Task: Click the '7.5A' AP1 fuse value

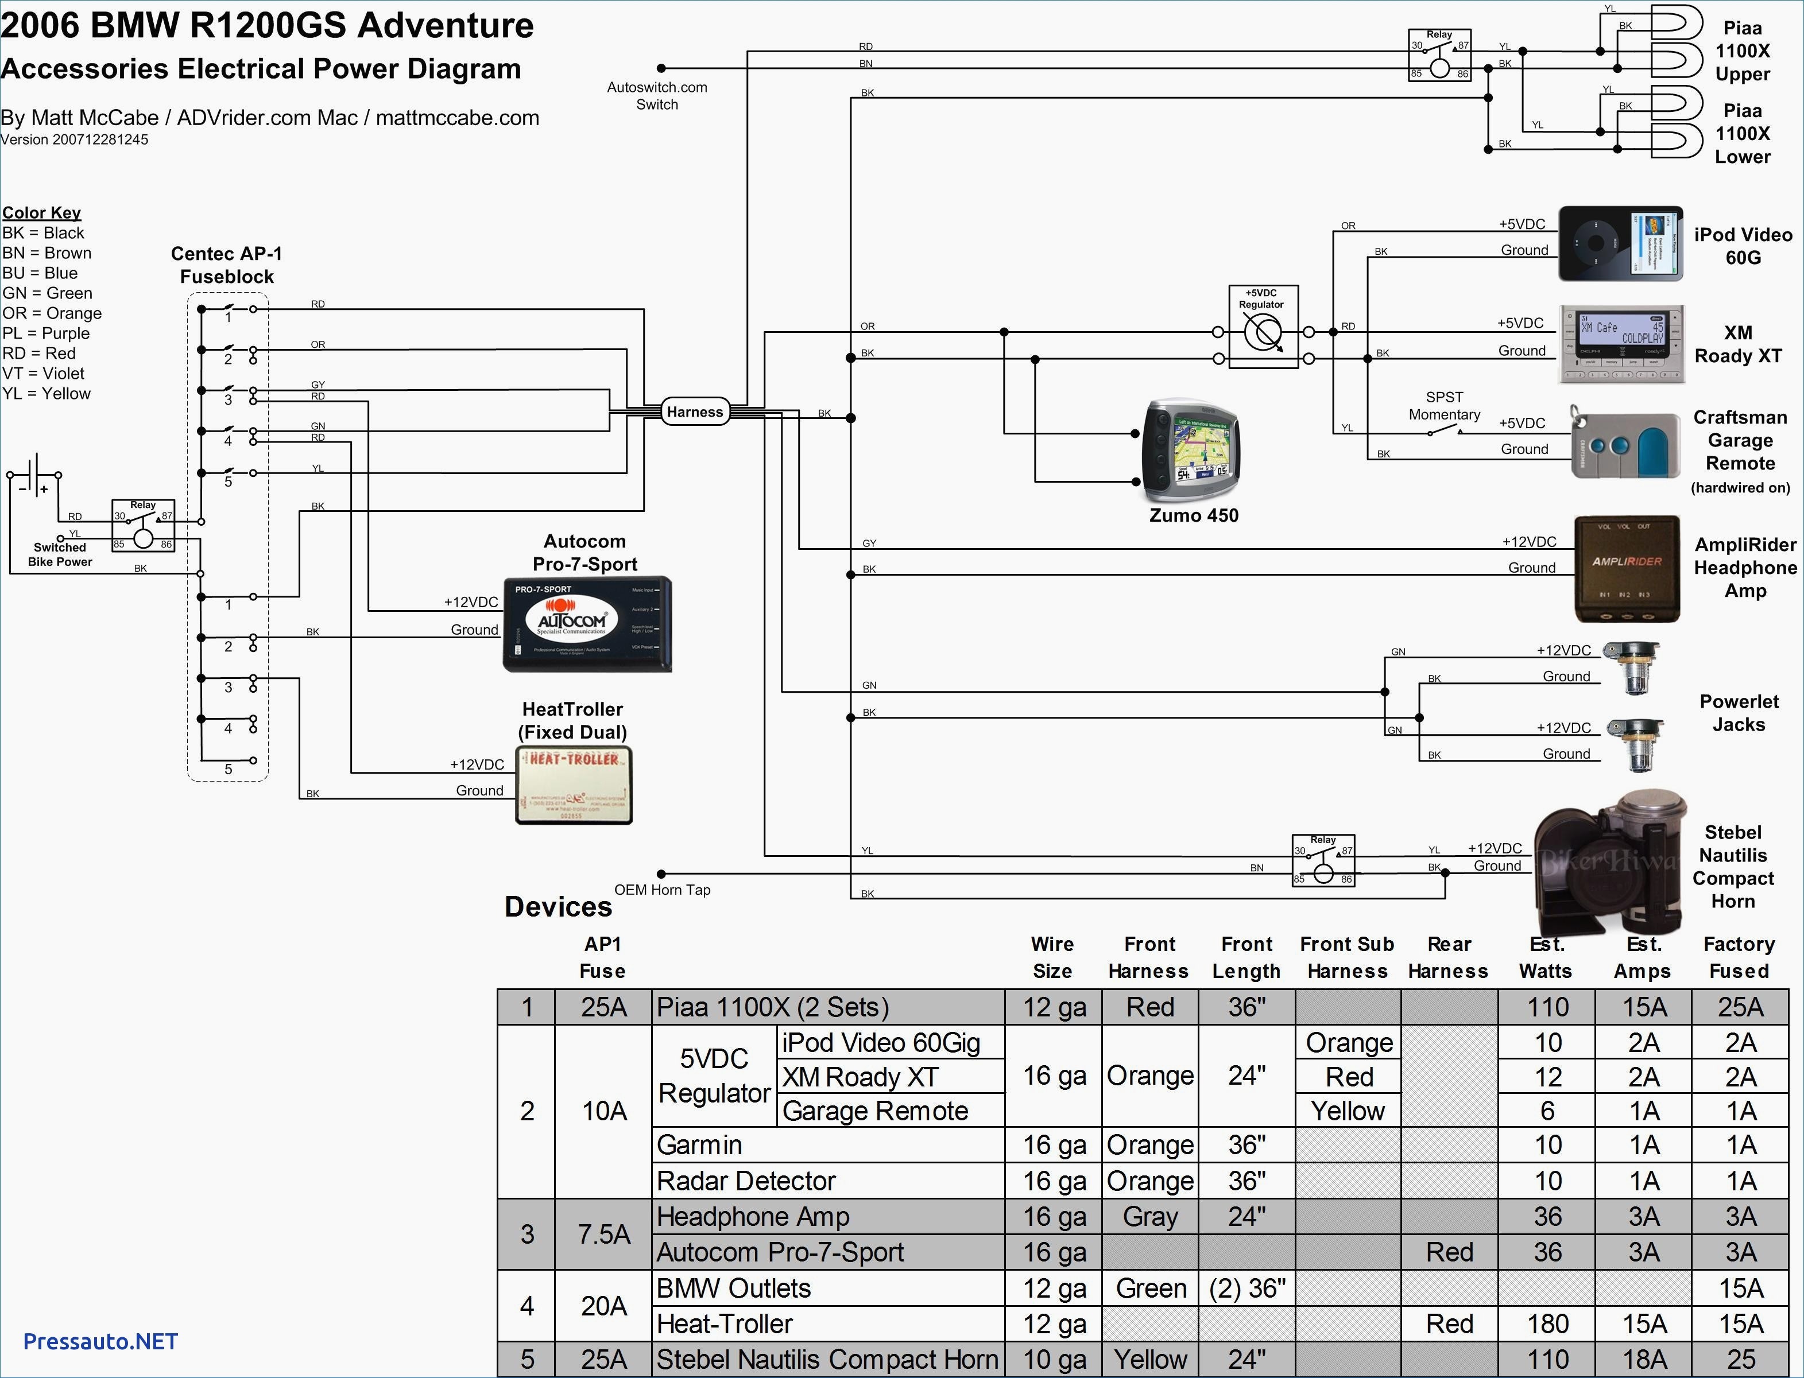Action: (x=604, y=1235)
